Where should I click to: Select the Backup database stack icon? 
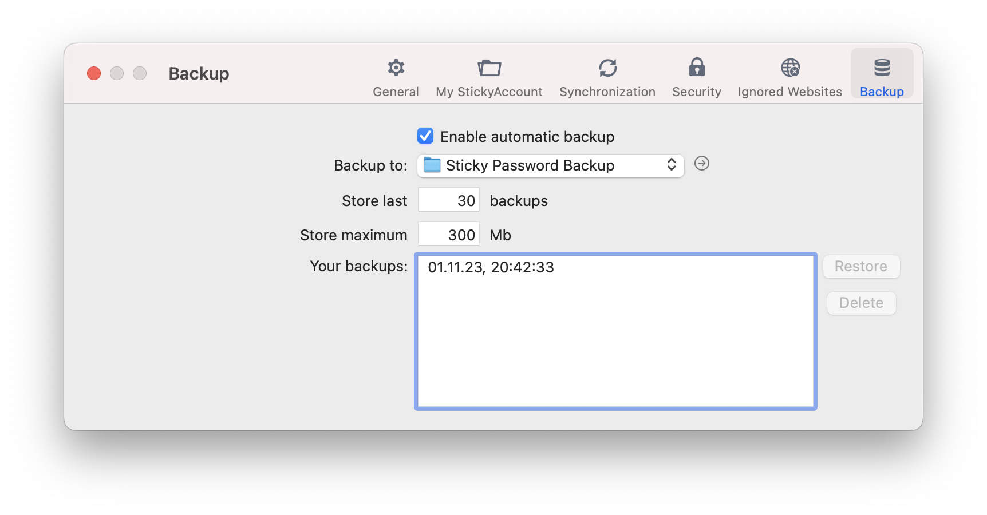[882, 68]
